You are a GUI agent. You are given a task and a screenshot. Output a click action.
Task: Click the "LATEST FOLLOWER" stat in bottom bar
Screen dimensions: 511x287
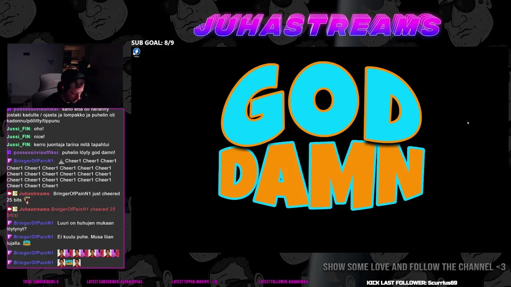(283, 282)
